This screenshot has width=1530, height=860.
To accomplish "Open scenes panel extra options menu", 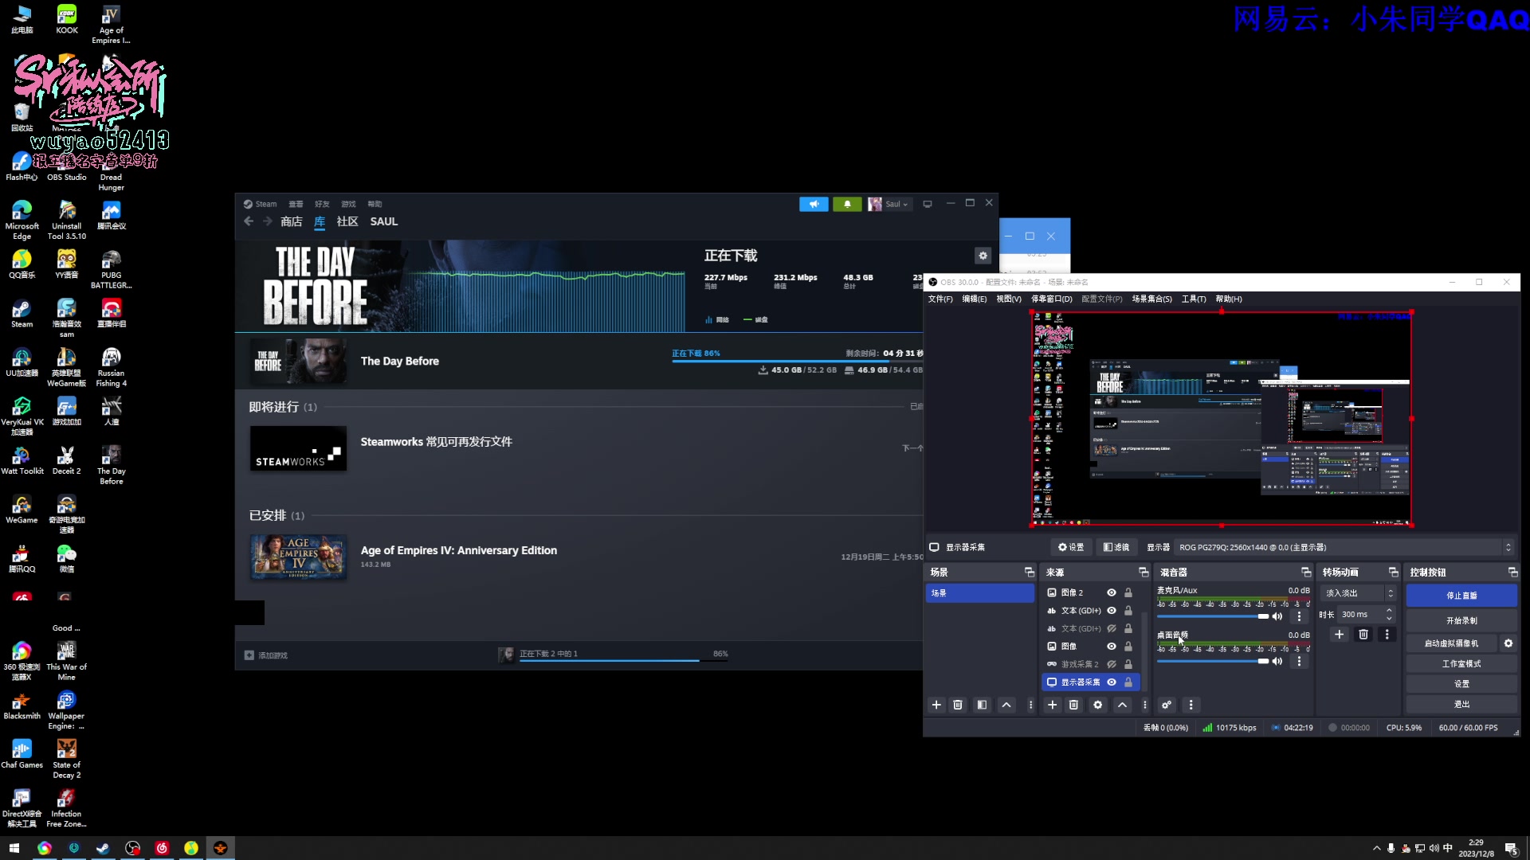I will pos(1030,705).
